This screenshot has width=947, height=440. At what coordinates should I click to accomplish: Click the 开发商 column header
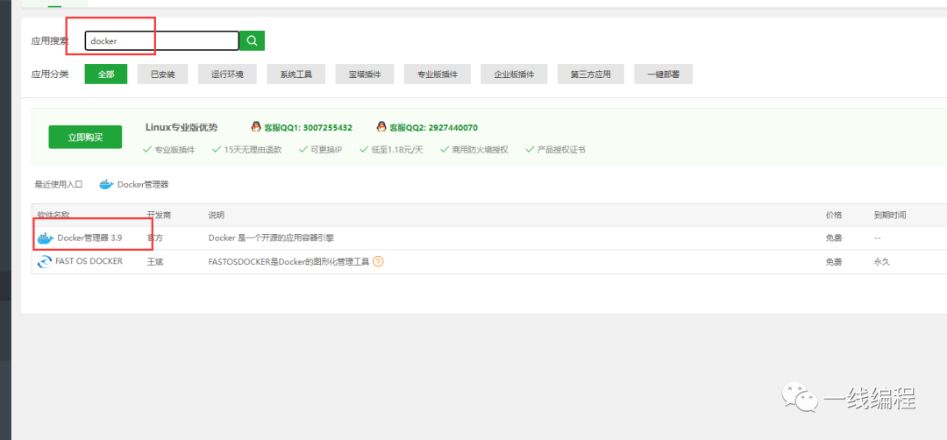[160, 215]
